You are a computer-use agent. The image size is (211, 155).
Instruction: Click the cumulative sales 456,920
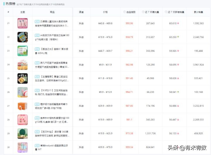tap(198, 133)
